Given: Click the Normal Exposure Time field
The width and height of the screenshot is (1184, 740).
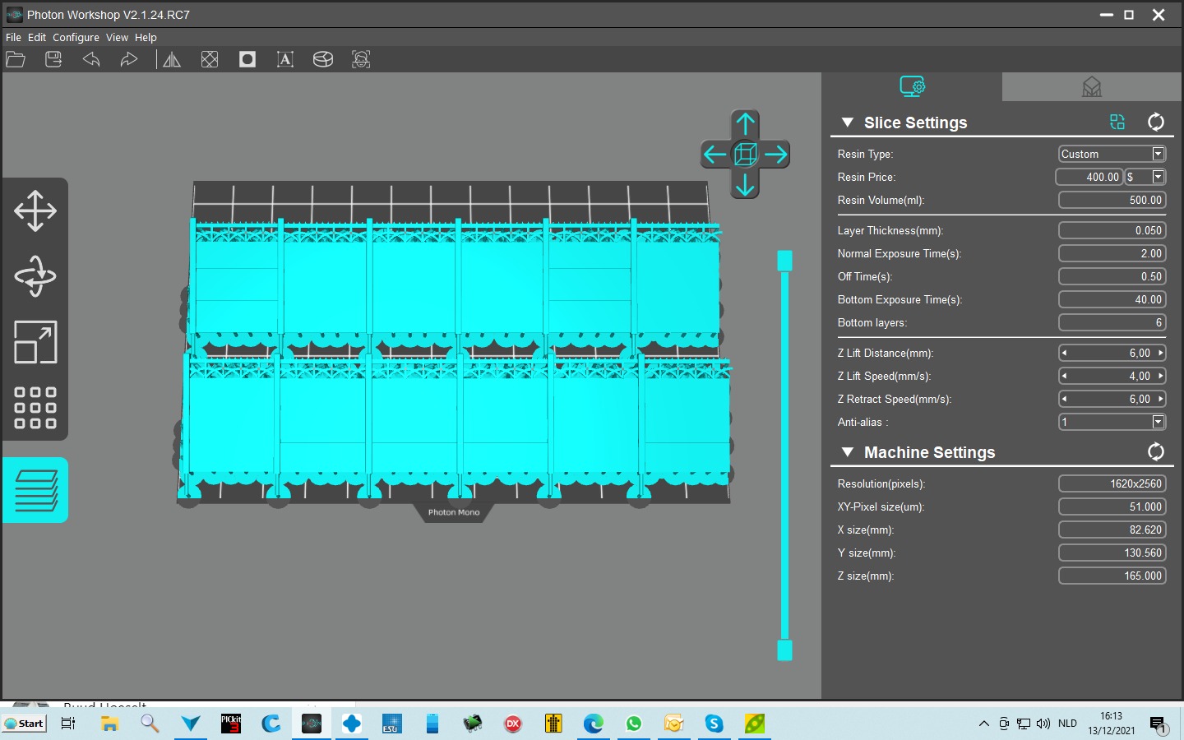Looking at the screenshot, I should click(1112, 253).
